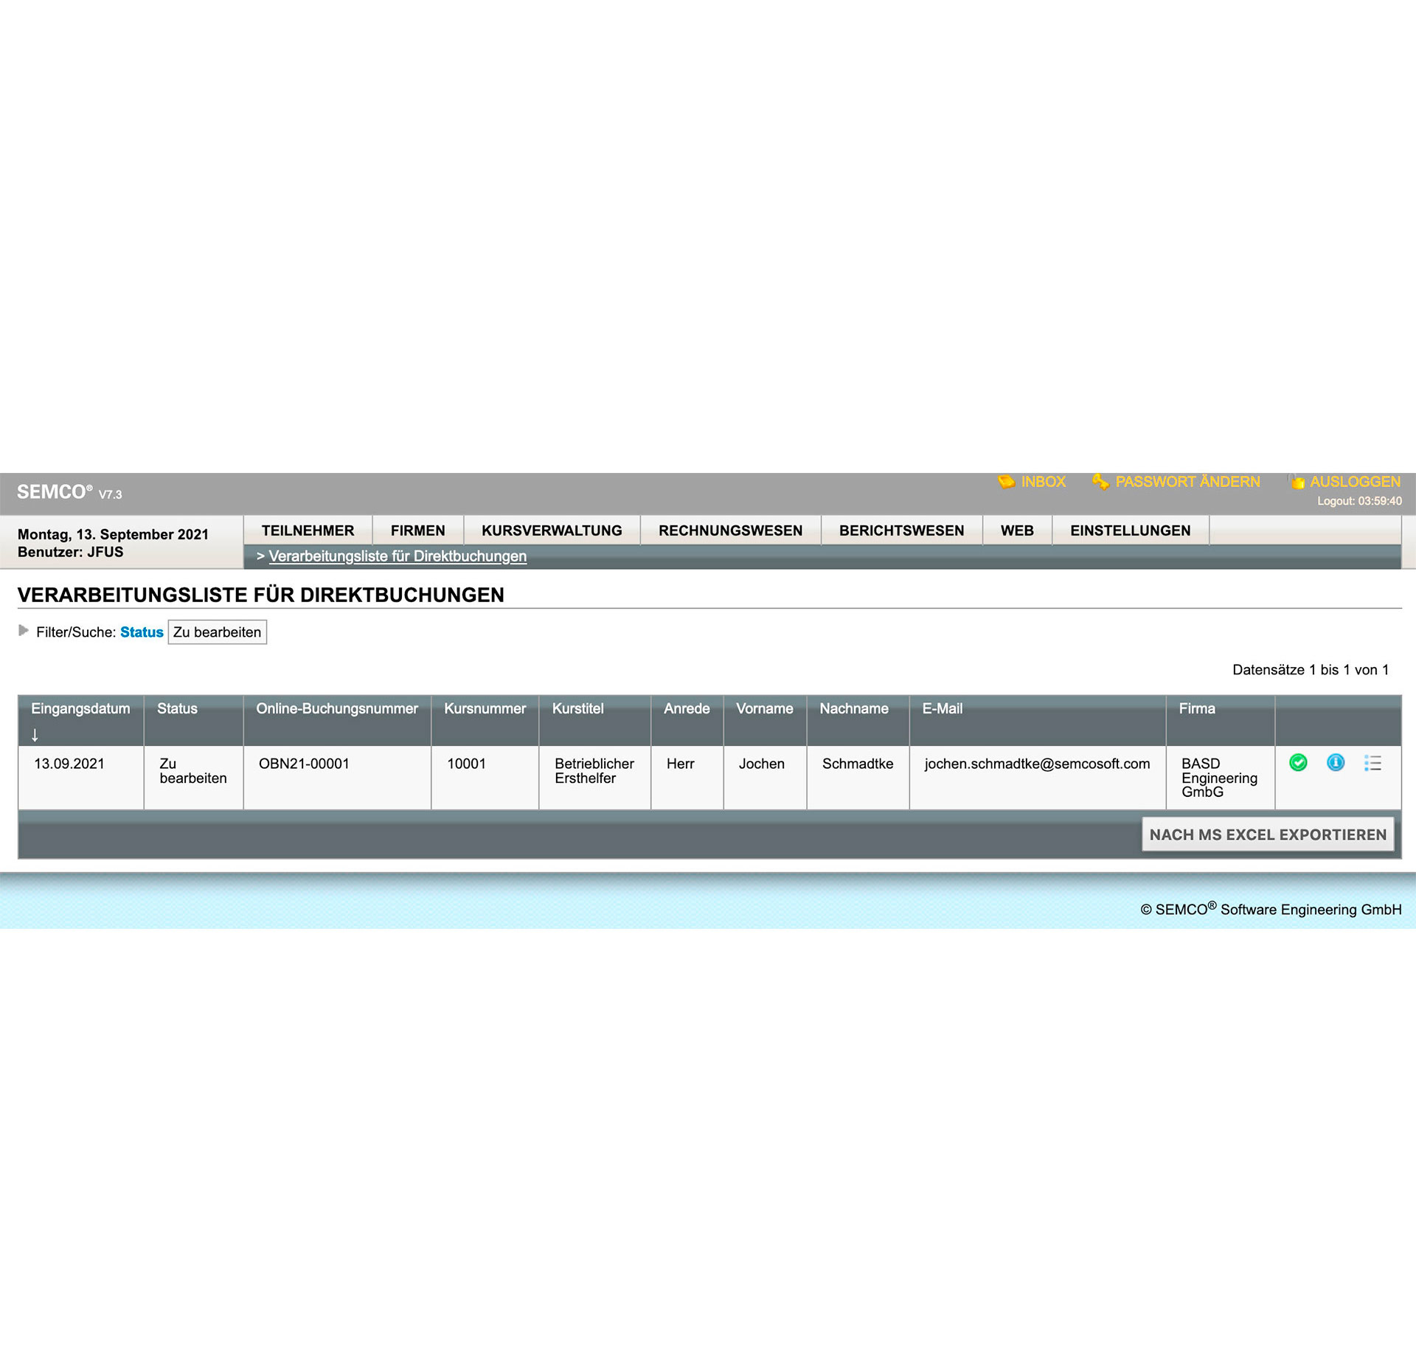Click the SEMCO Software Engineering GmbH copyright text
The width and height of the screenshot is (1416, 1365).
[1271, 909]
